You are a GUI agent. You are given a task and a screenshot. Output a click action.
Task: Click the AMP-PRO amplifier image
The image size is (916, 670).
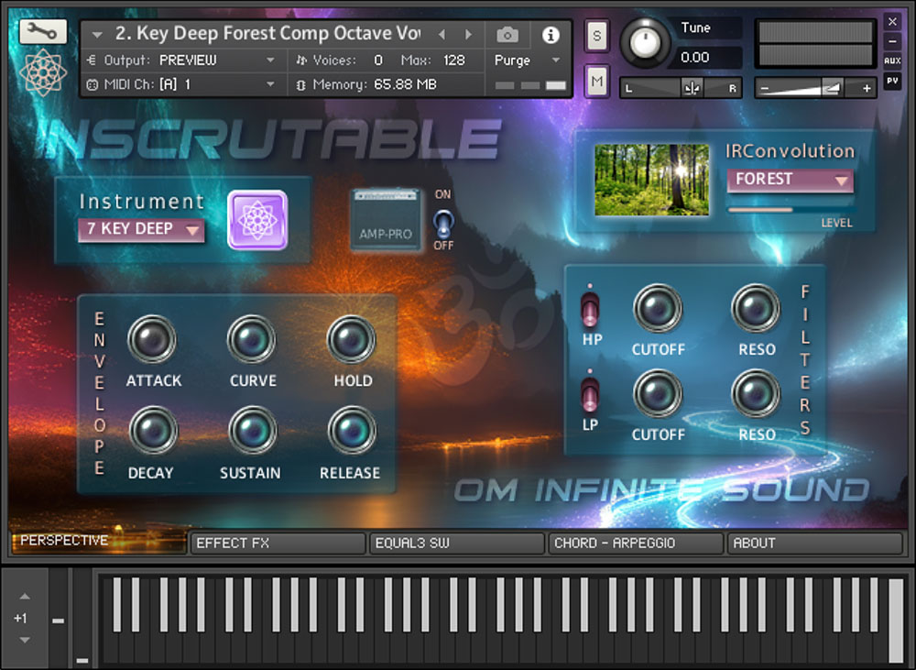point(386,220)
